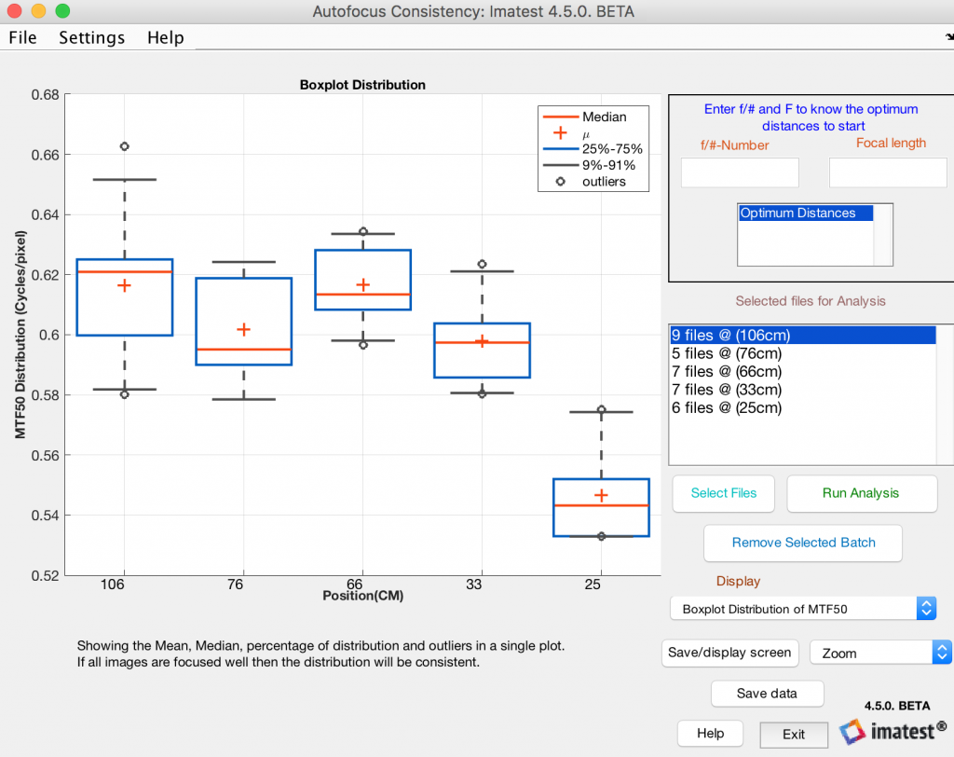Click the red median line at position 66
The width and height of the screenshot is (954, 757).
point(363,295)
